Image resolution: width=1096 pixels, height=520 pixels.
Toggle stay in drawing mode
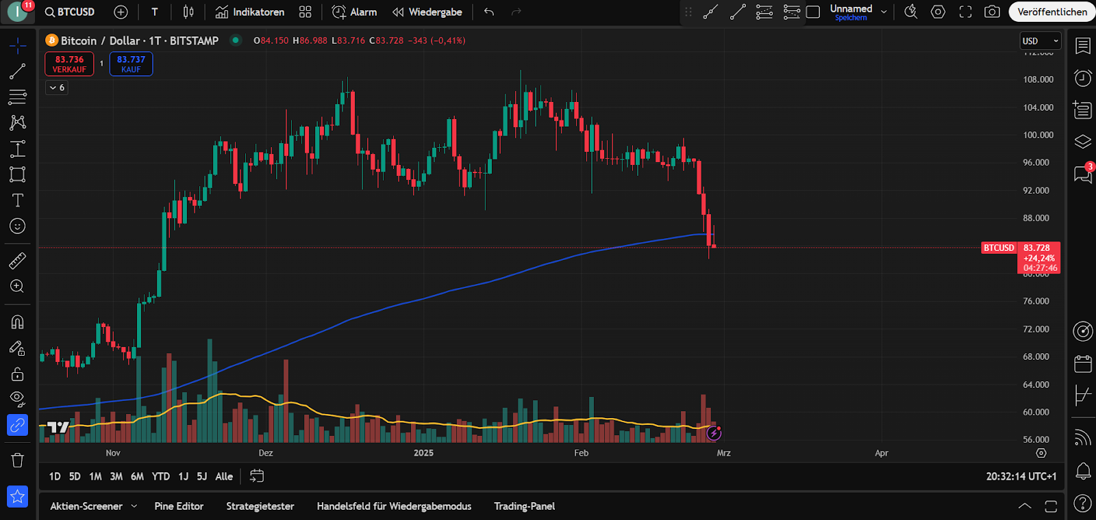pos(18,348)
